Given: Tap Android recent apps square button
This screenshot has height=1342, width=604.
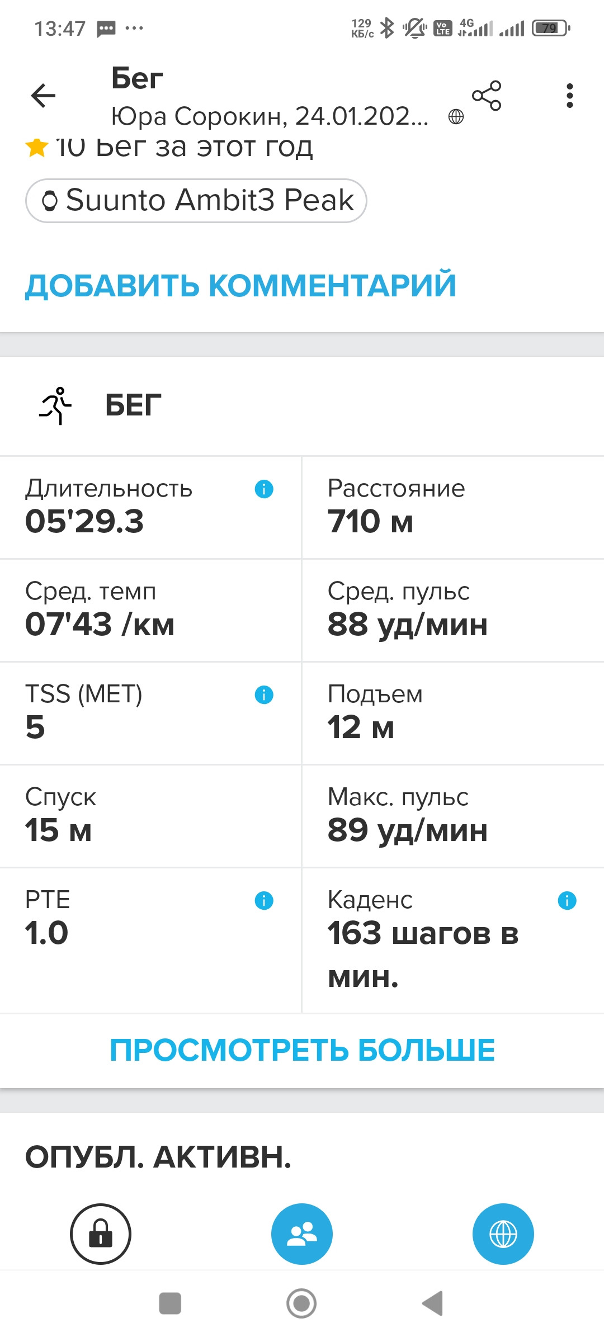Looking at the screenshot, I should pos(170,1303).
